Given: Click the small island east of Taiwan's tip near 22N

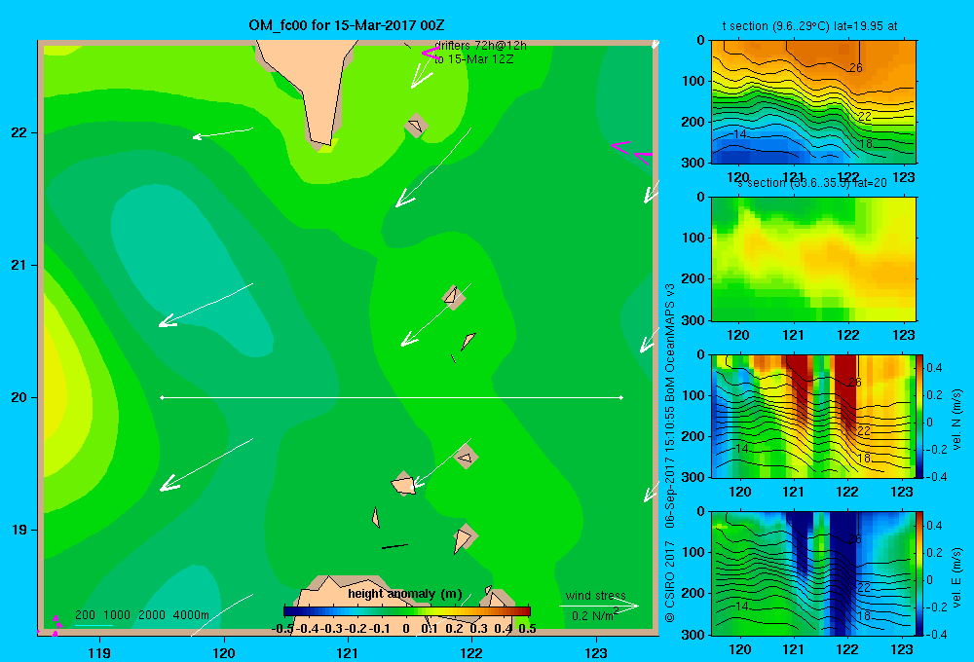Looking at the screenshot, I should tap(416, 126).
